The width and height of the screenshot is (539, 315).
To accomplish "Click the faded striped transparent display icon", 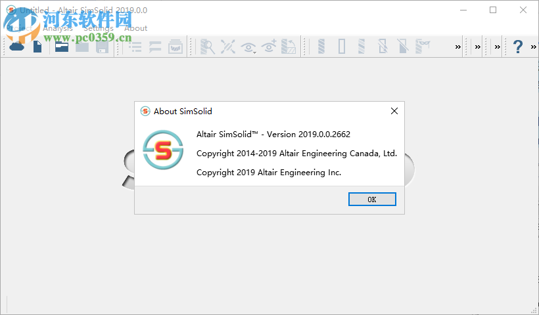I will point(362,47).
